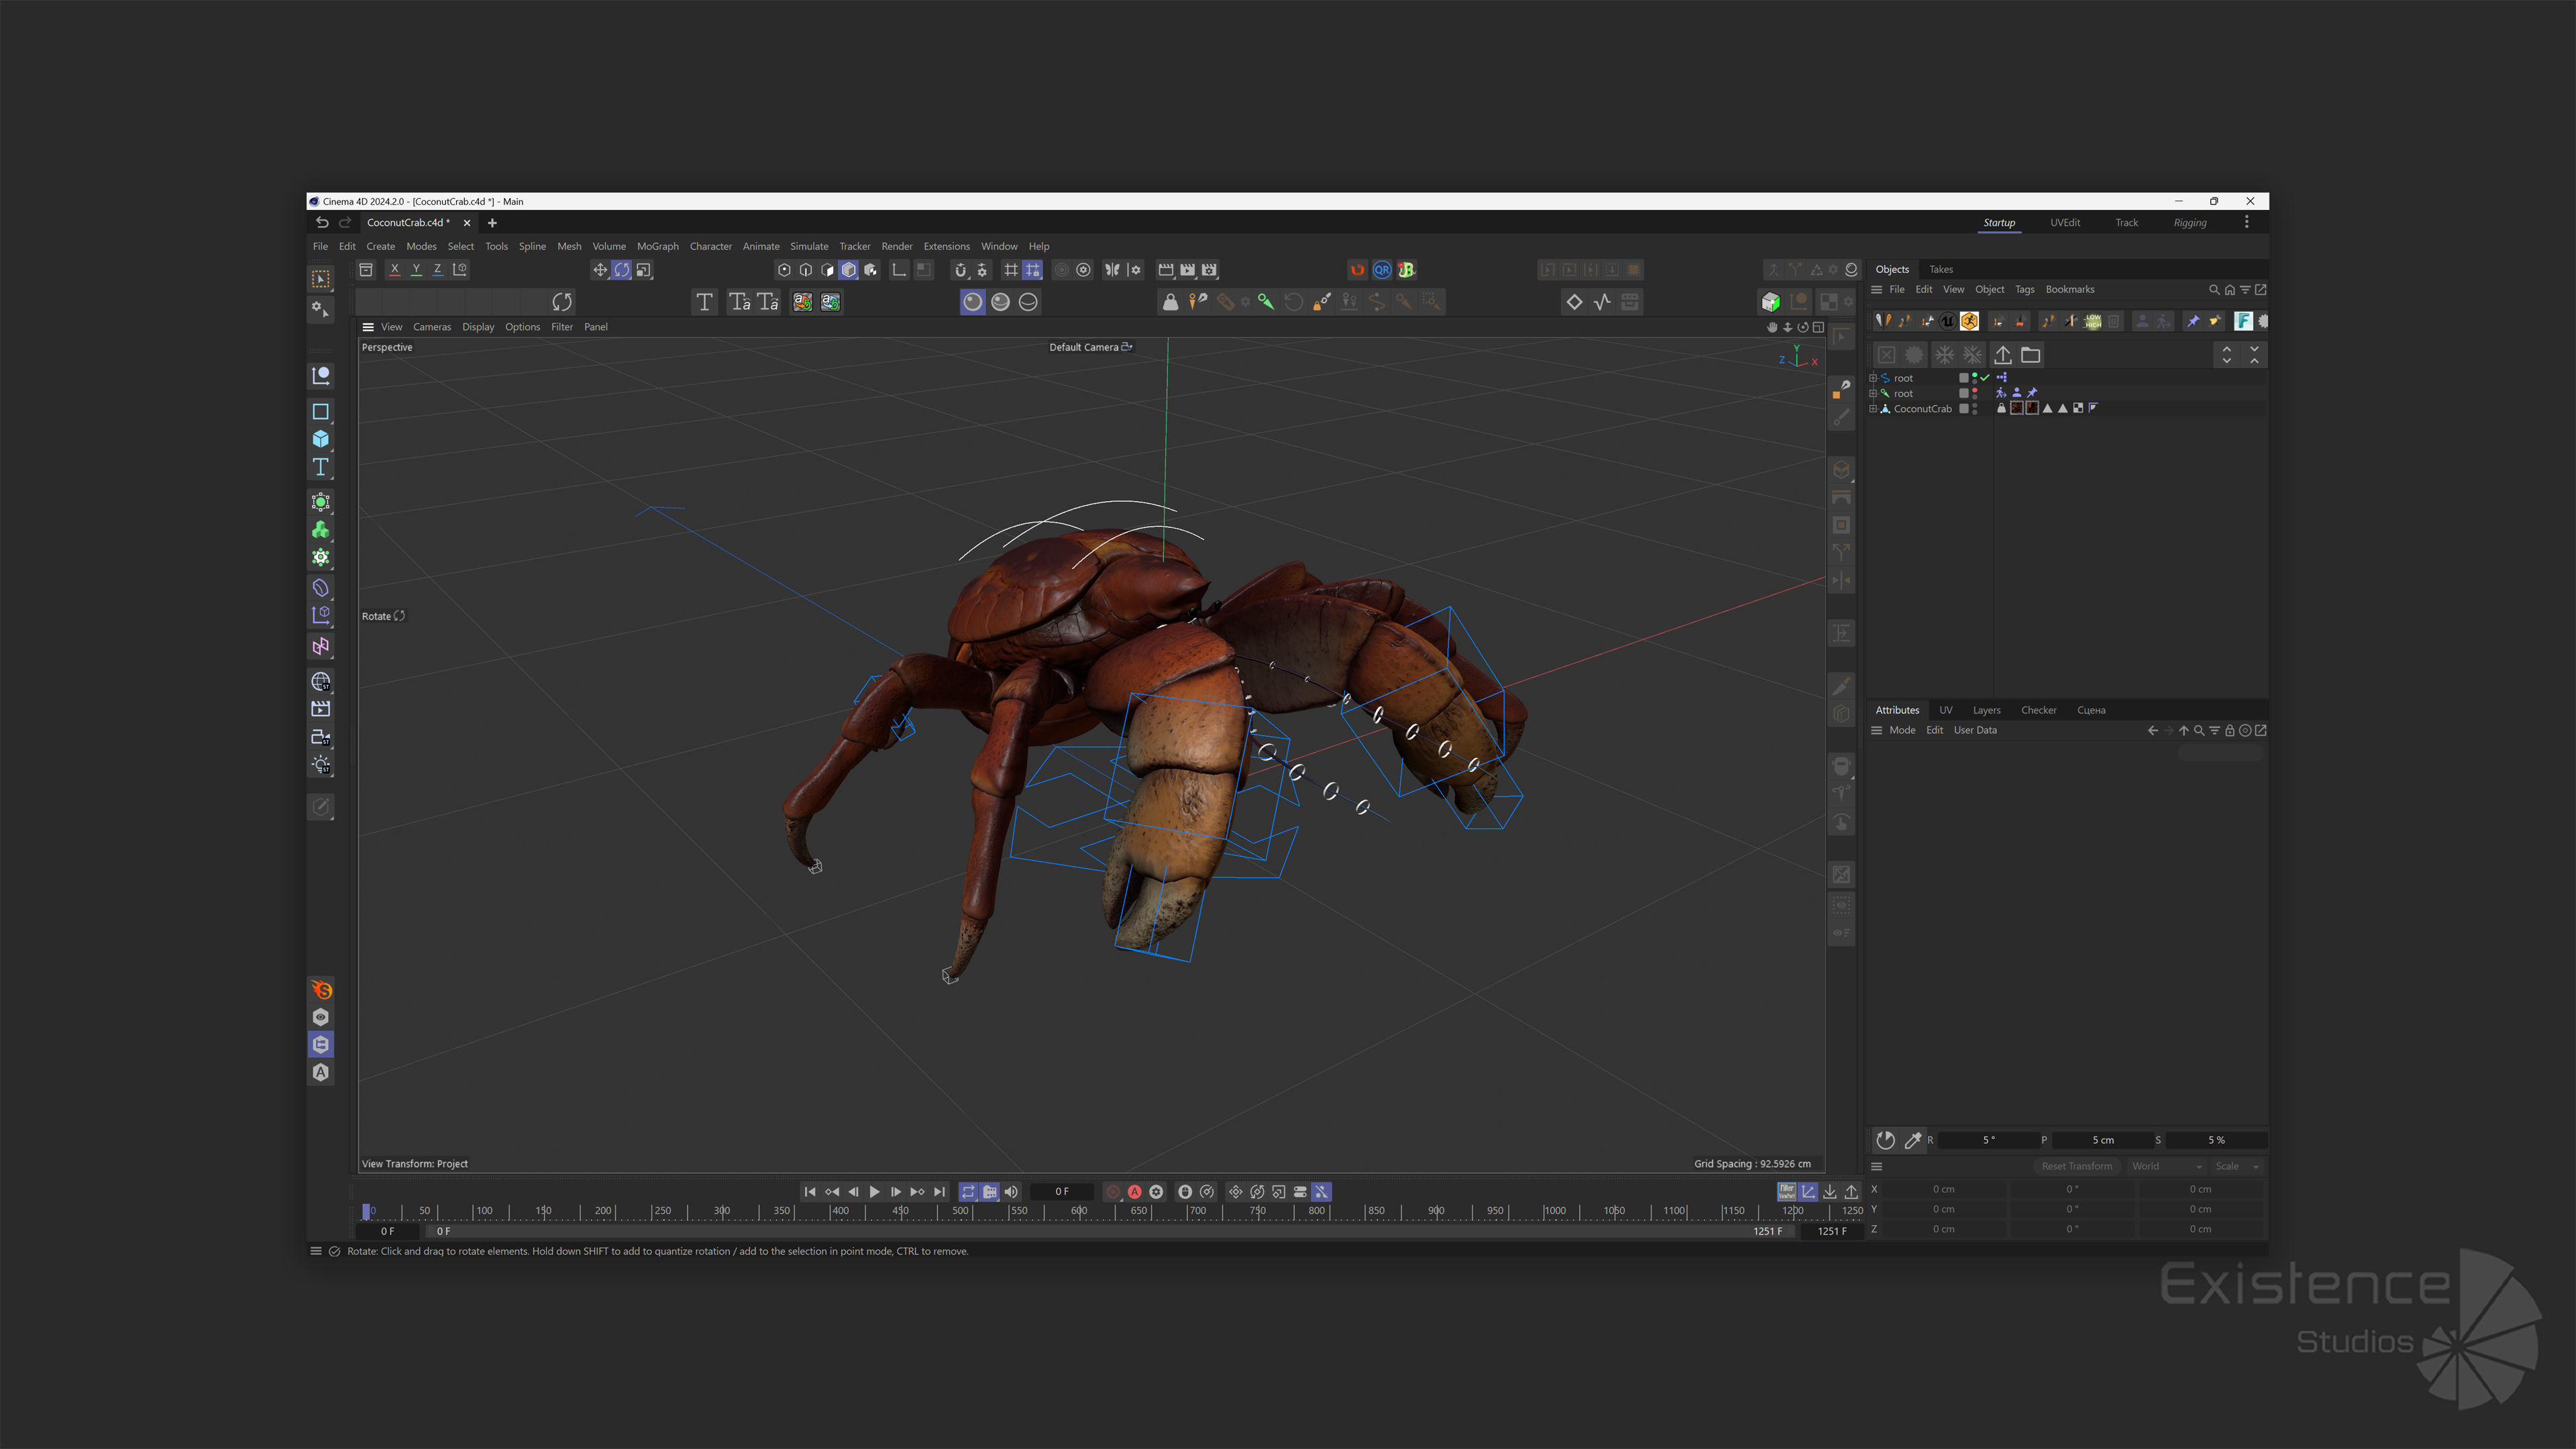Image resolution: width=2576 pixels, height=1449 pixels.
Task: Open User Data in Attributes manager
Action: click(x=1975, y=731)
